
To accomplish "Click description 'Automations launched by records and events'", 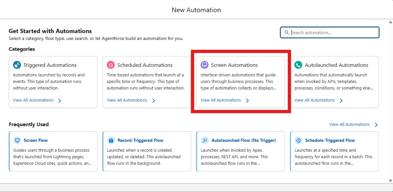I will (49, 81).
